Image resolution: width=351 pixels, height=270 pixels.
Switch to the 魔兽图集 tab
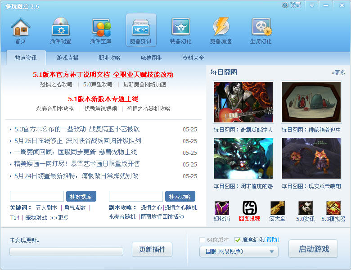coord(151,58)
